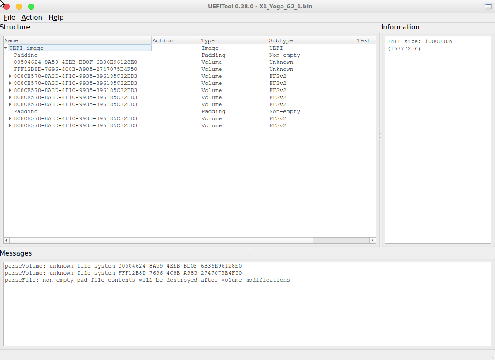Click the Subtype column header

[312, 40]
